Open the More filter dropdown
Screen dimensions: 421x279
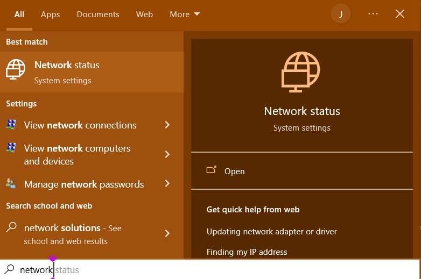(185, 15)
